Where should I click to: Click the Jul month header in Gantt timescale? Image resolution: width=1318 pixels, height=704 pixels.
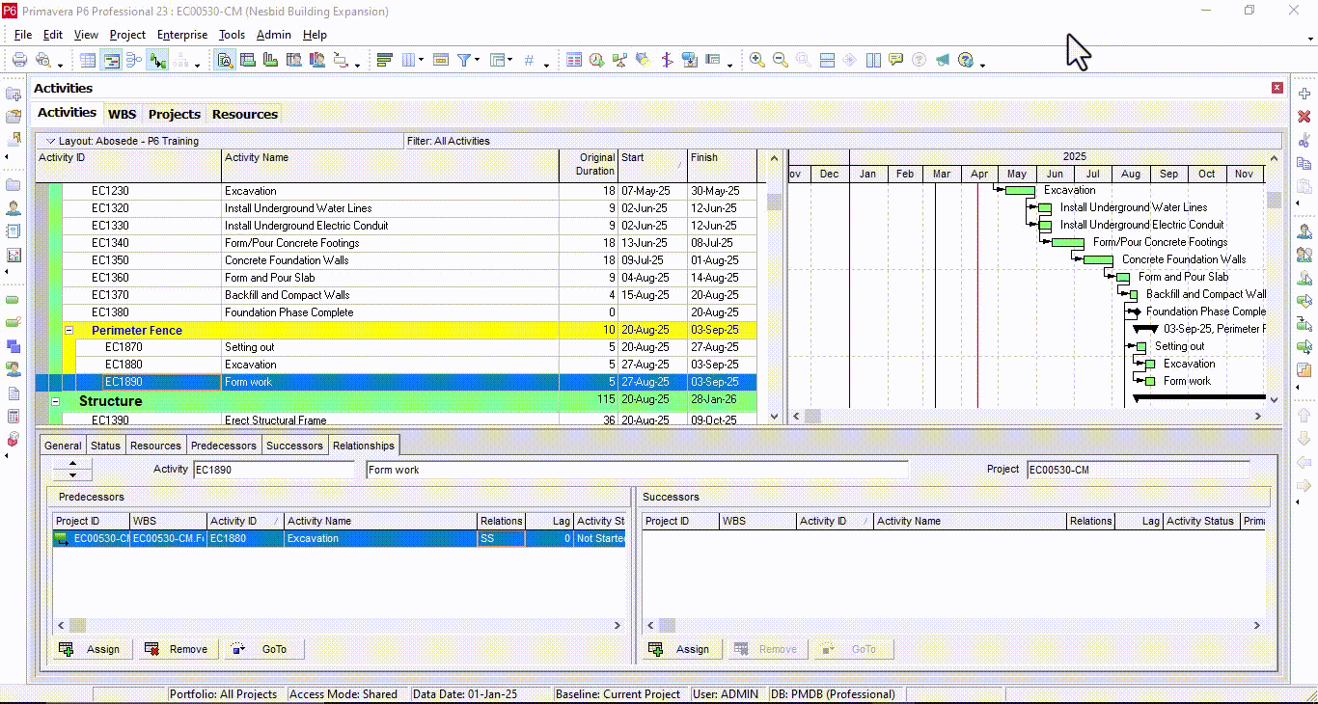pos(1092,174)
